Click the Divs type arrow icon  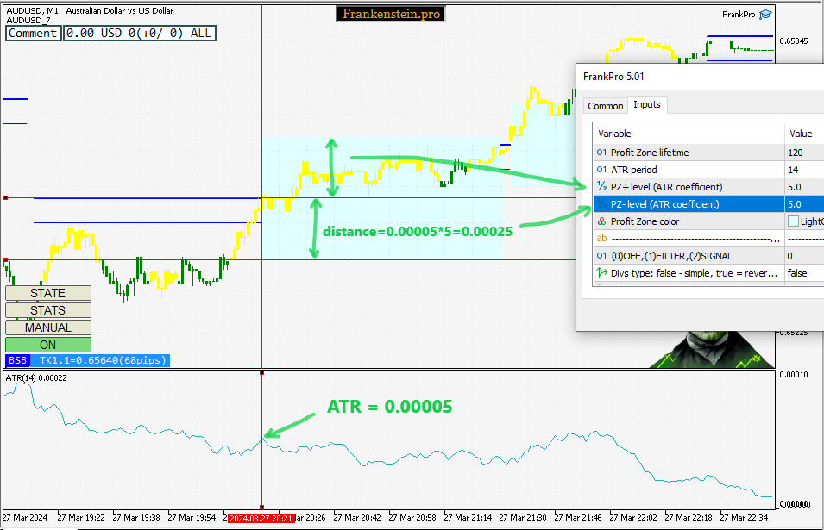tap(601, 273)
